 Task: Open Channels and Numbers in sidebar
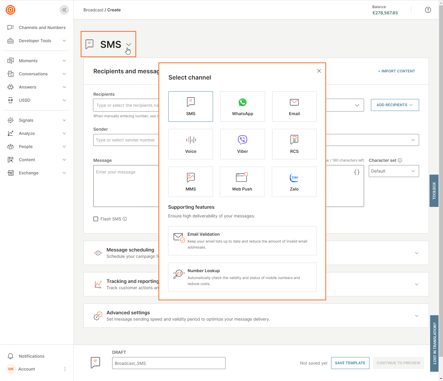(x=42, y=28)
